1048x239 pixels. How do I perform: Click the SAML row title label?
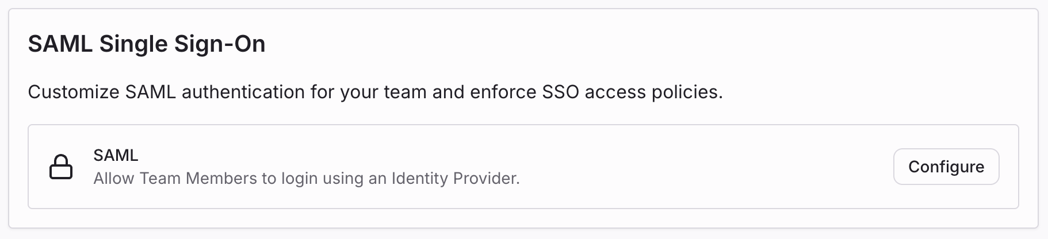tap(116, 155)
